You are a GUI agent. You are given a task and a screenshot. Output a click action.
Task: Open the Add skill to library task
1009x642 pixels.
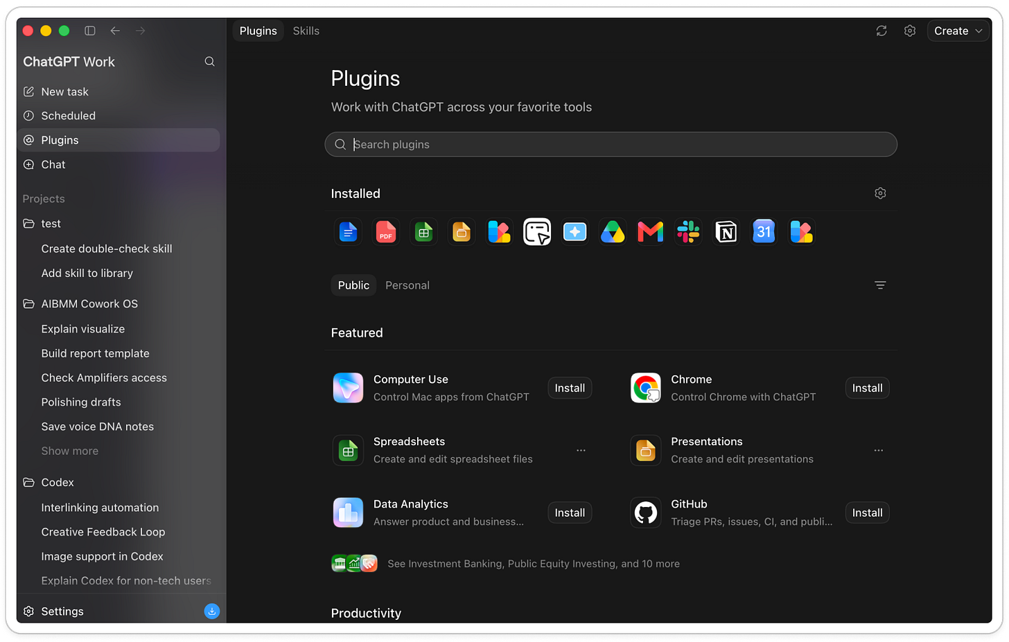pos(87,273)
